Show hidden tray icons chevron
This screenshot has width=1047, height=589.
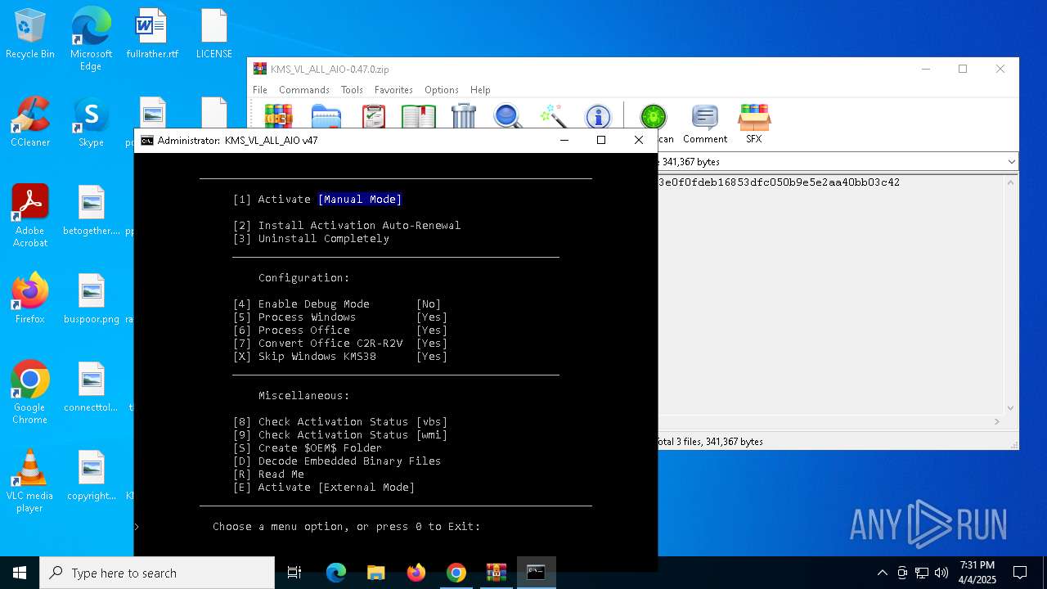(882, 573)
